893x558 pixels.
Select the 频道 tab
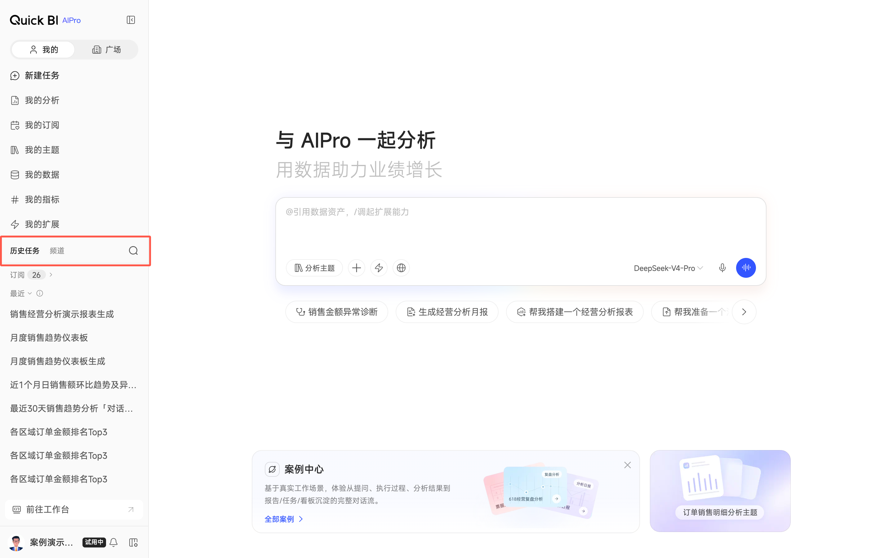(x=57, y=251)
